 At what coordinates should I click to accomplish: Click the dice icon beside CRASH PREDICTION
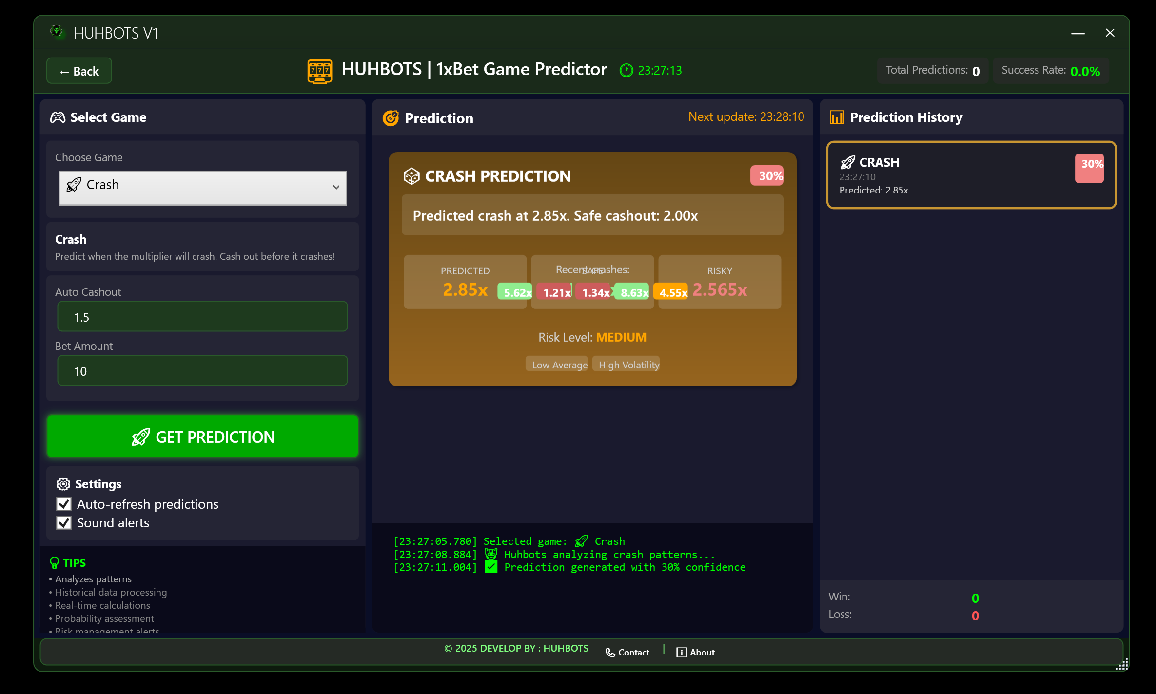click(411, 176)
